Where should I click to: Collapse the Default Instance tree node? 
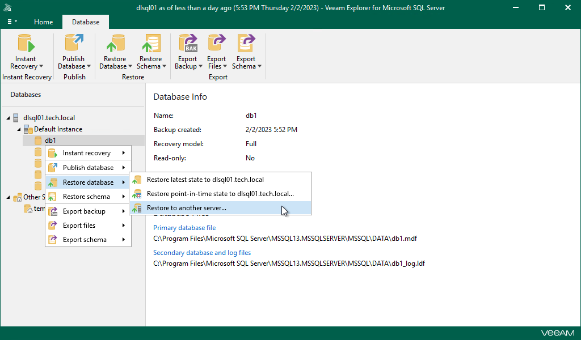click(x=19, y=130)
